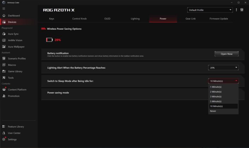
Task: Click the Macros icon
Action: (4, 65)
